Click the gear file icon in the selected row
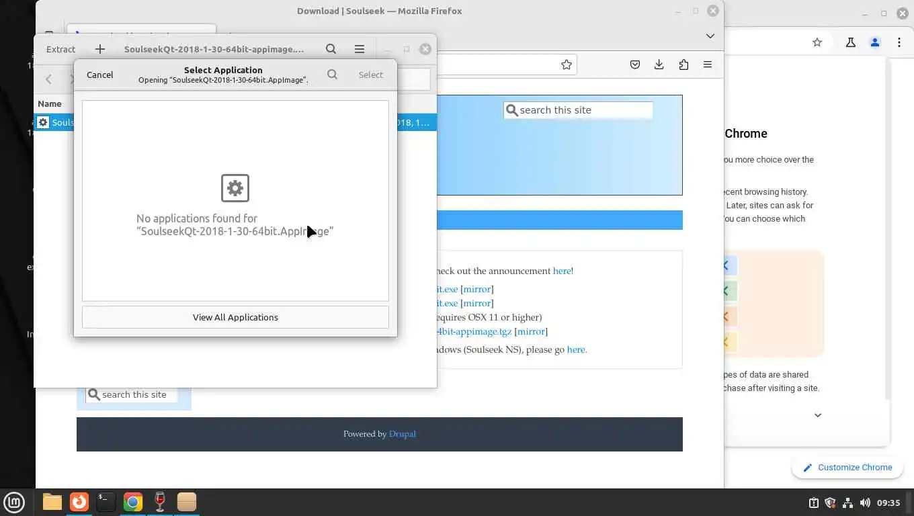The image size is (914, 516). click(43, 122)
